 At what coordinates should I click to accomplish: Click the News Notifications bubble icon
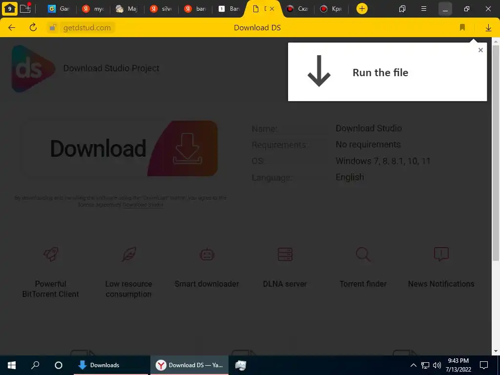(x=441, y=254)
